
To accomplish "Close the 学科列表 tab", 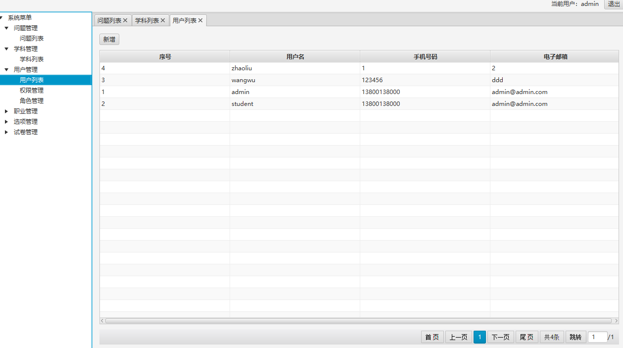I will click(x=163, y=21).
